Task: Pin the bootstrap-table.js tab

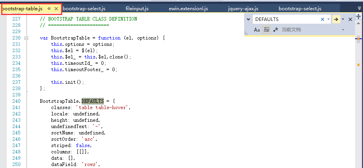Action: (x=49, y=9)
